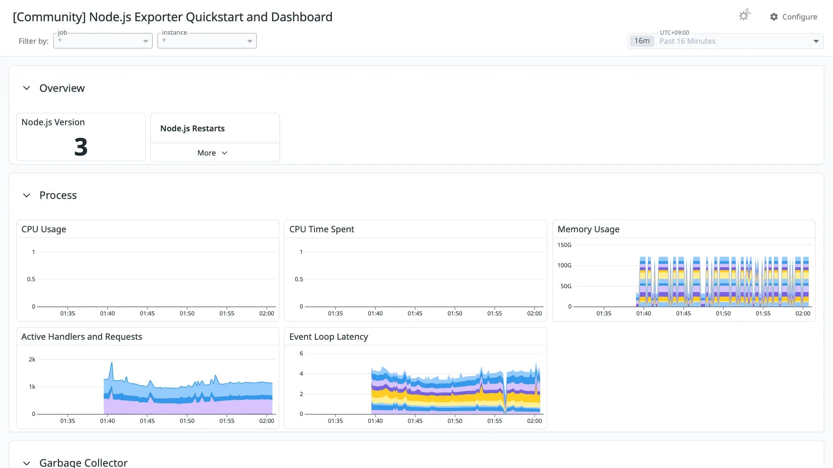Click the Event Loop Latency widget title
The height and width of the screenshot is (468, 833).
[x=328, y=337]
